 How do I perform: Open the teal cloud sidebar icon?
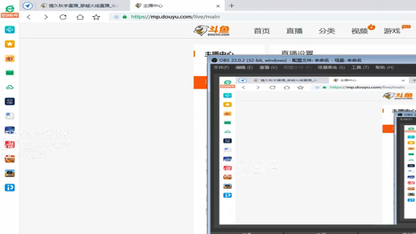point(9,87)
